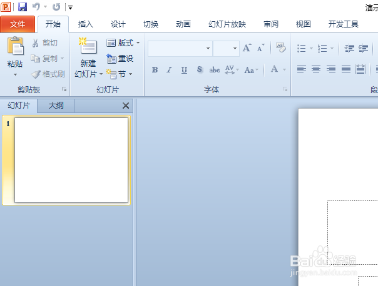Paste using the 粘贴 clipboard icon
Image resolution: width=378 pixels, height=286 pixels.
pos(16,46)
